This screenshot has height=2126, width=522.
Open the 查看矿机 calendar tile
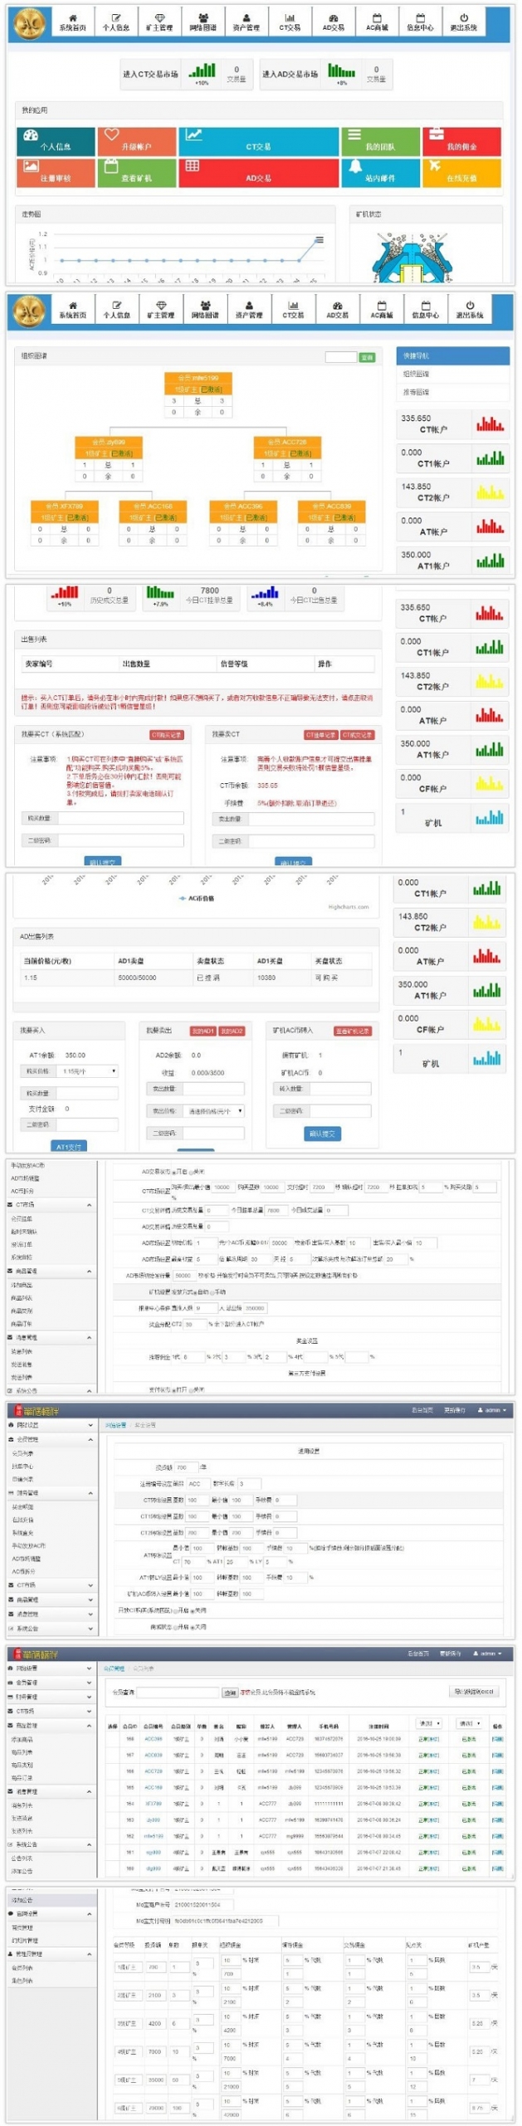pos(136,173)
